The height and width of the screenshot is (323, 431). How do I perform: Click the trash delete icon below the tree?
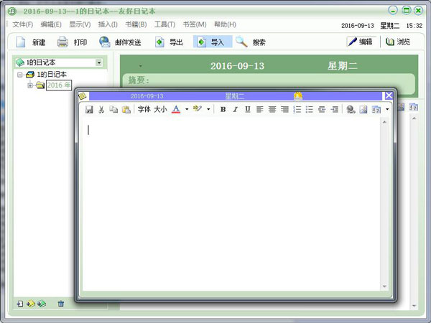(61, 304)
